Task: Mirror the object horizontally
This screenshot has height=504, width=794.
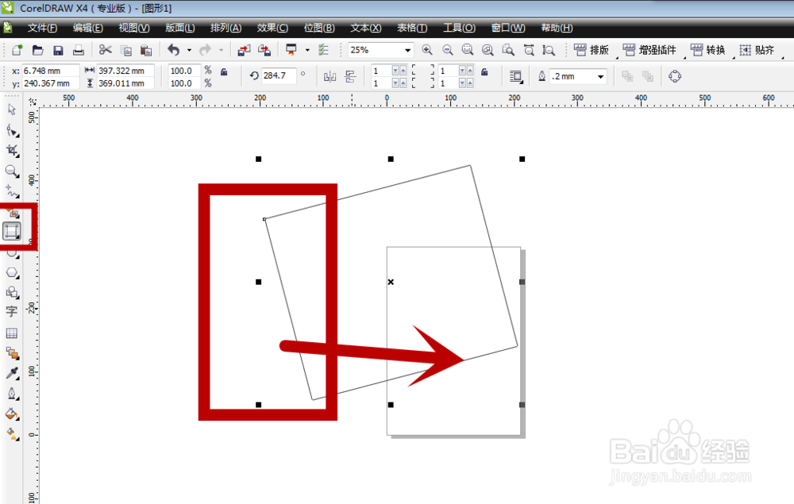Action: [330, 76]
